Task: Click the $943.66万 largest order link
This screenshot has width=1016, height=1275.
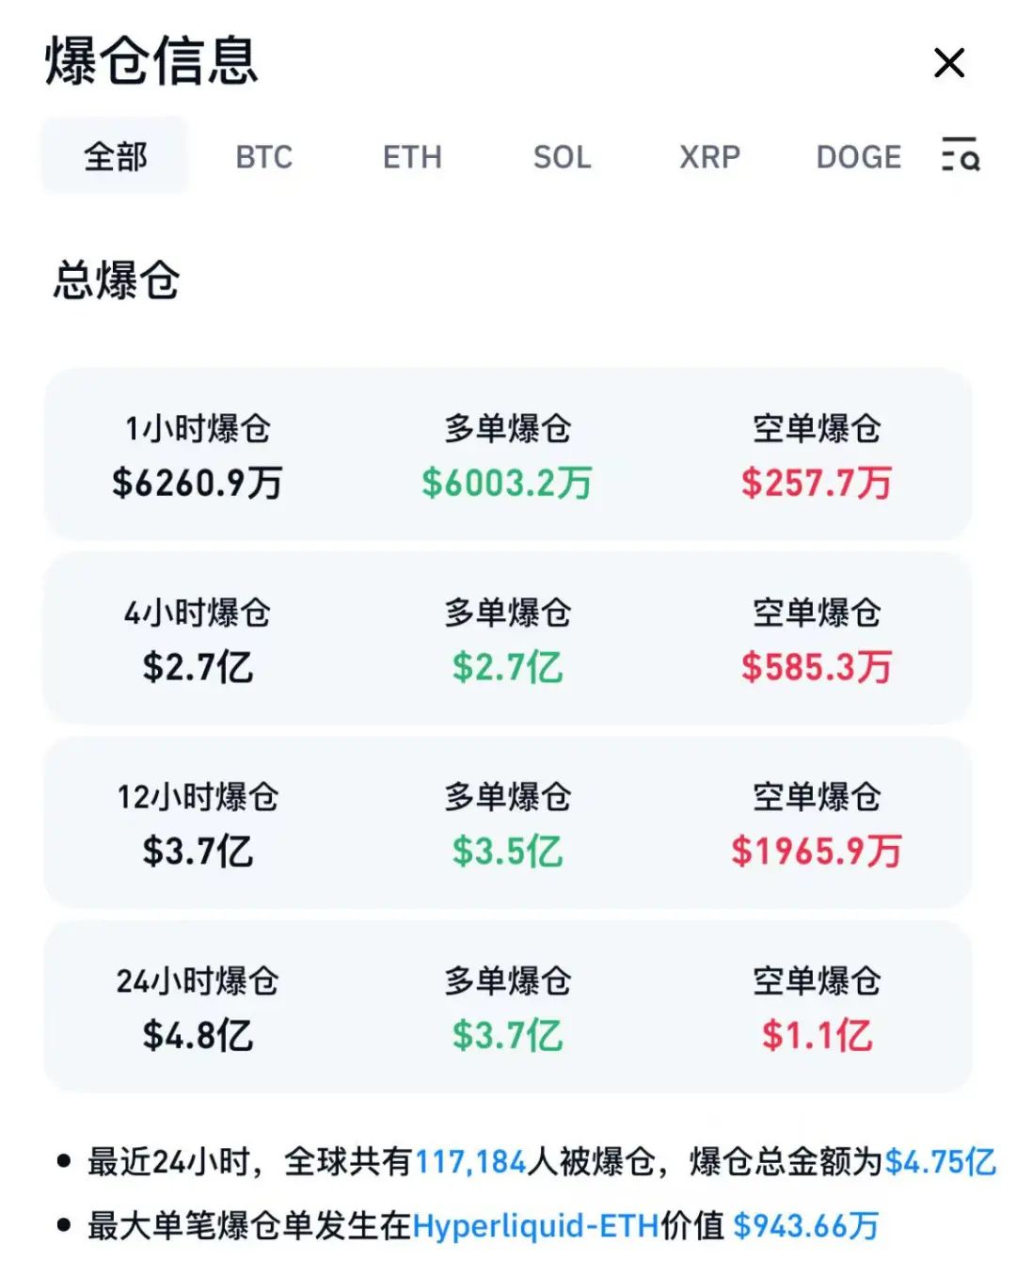Action: (x=805, y=1226)
